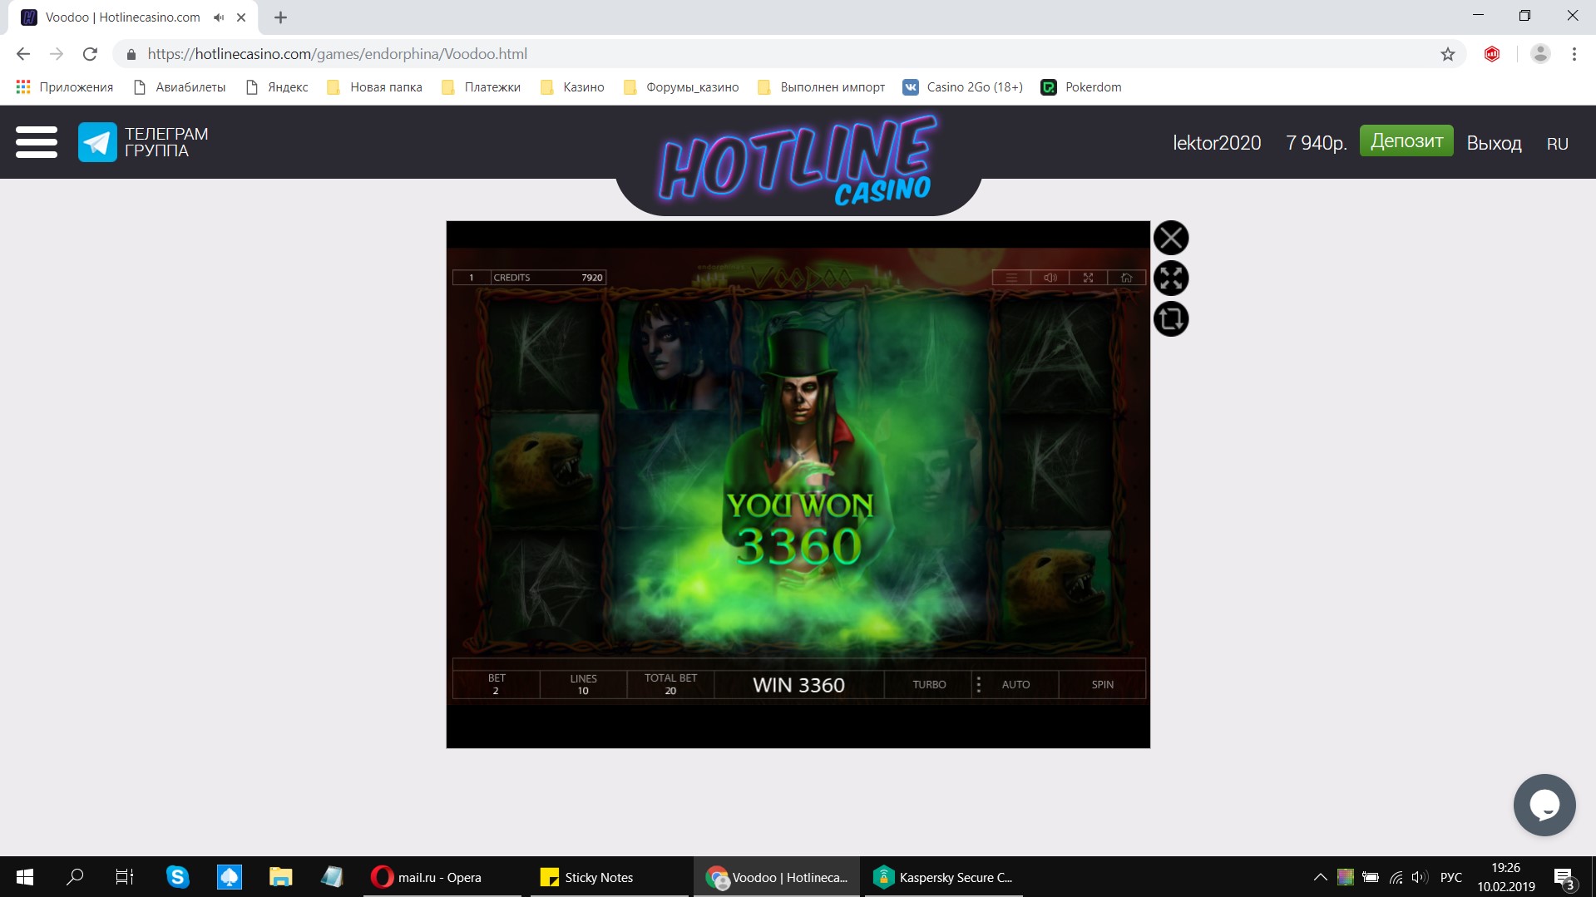
Task: Close the Voodoo game frame
Action: tap(1170, 238)
